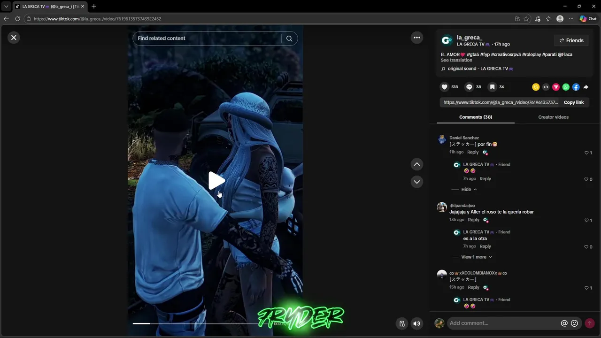Open the Copilot Chat button
This screenshot has width=601, height=338.
(588, 19)
